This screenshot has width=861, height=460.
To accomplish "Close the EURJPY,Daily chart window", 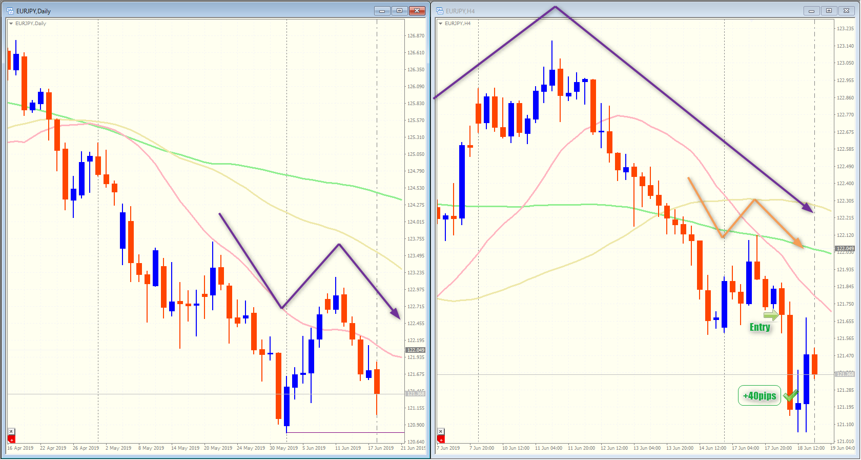I will (417, 11).
